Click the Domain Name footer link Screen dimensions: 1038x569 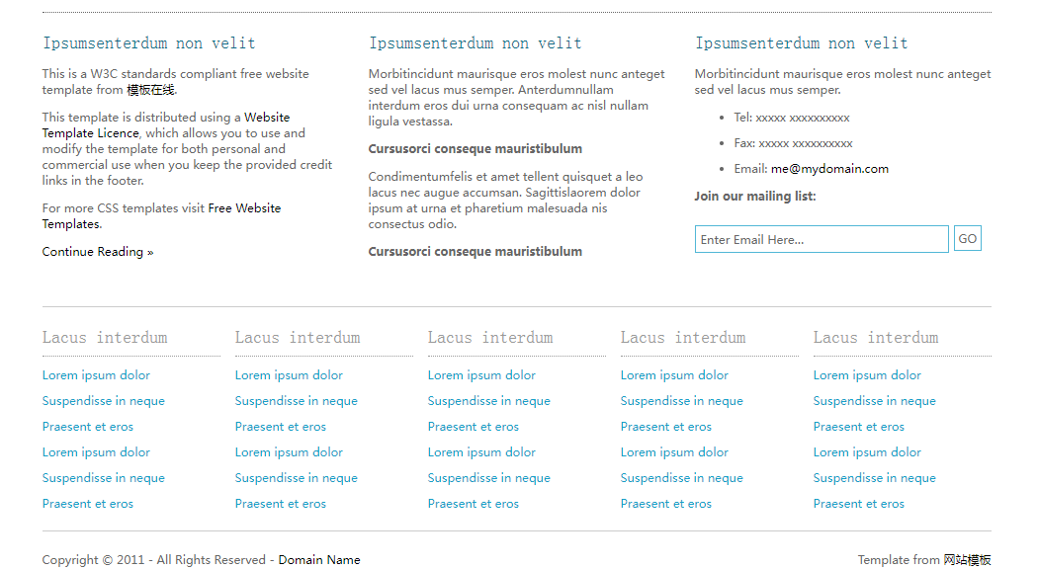[x=318, y=560]
